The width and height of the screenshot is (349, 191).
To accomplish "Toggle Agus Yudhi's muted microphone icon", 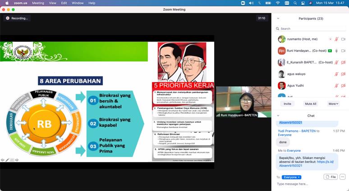I will click(336, 86).
